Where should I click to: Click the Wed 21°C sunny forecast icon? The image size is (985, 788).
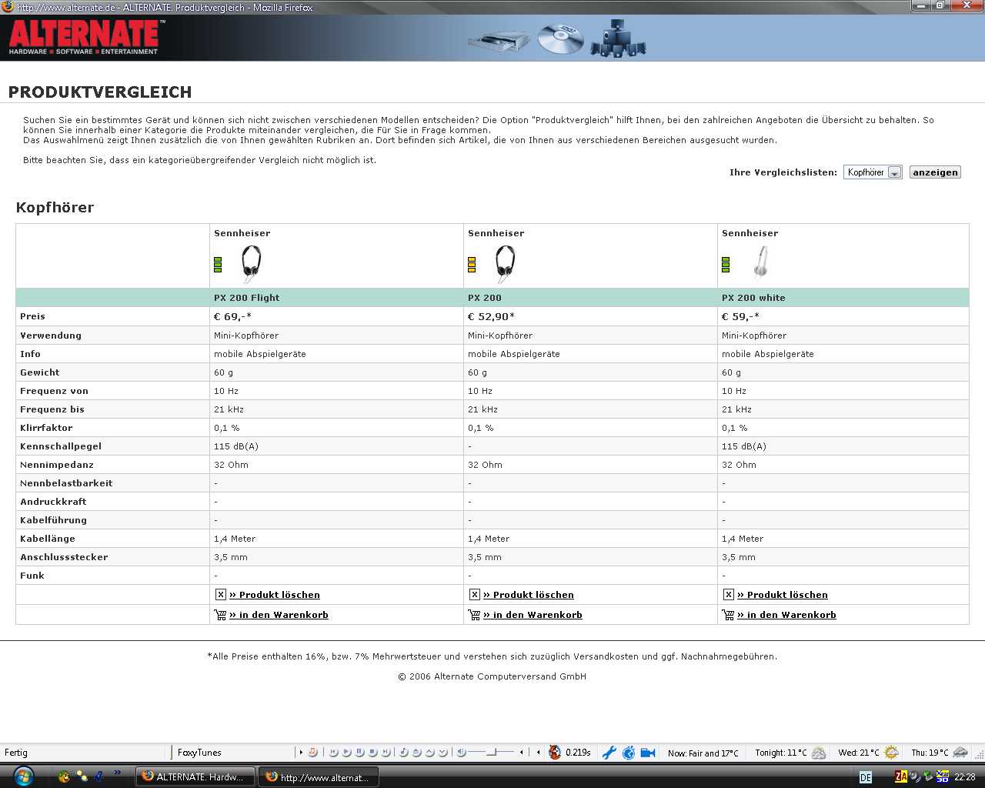pyautogui.click(x=891, y=753)
